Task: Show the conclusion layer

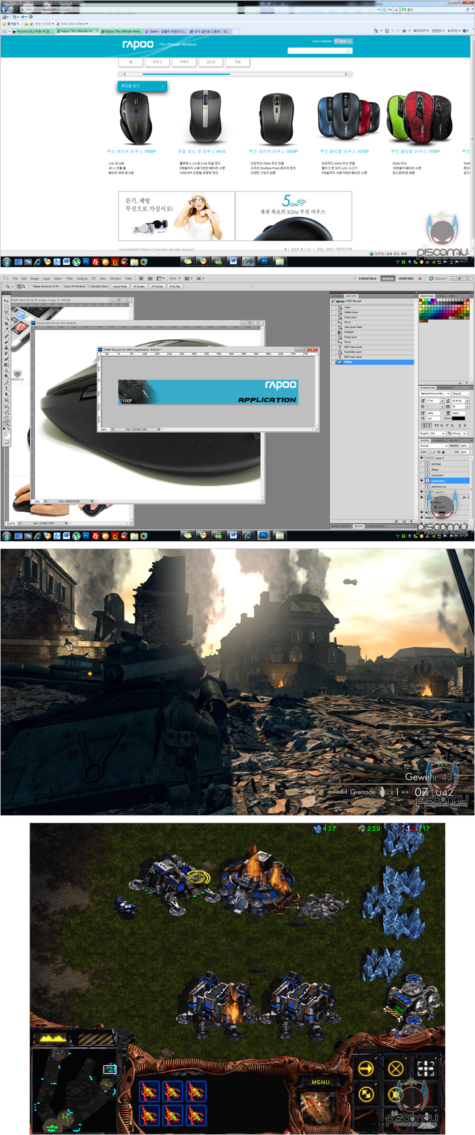Action: (x=422, y=475)
